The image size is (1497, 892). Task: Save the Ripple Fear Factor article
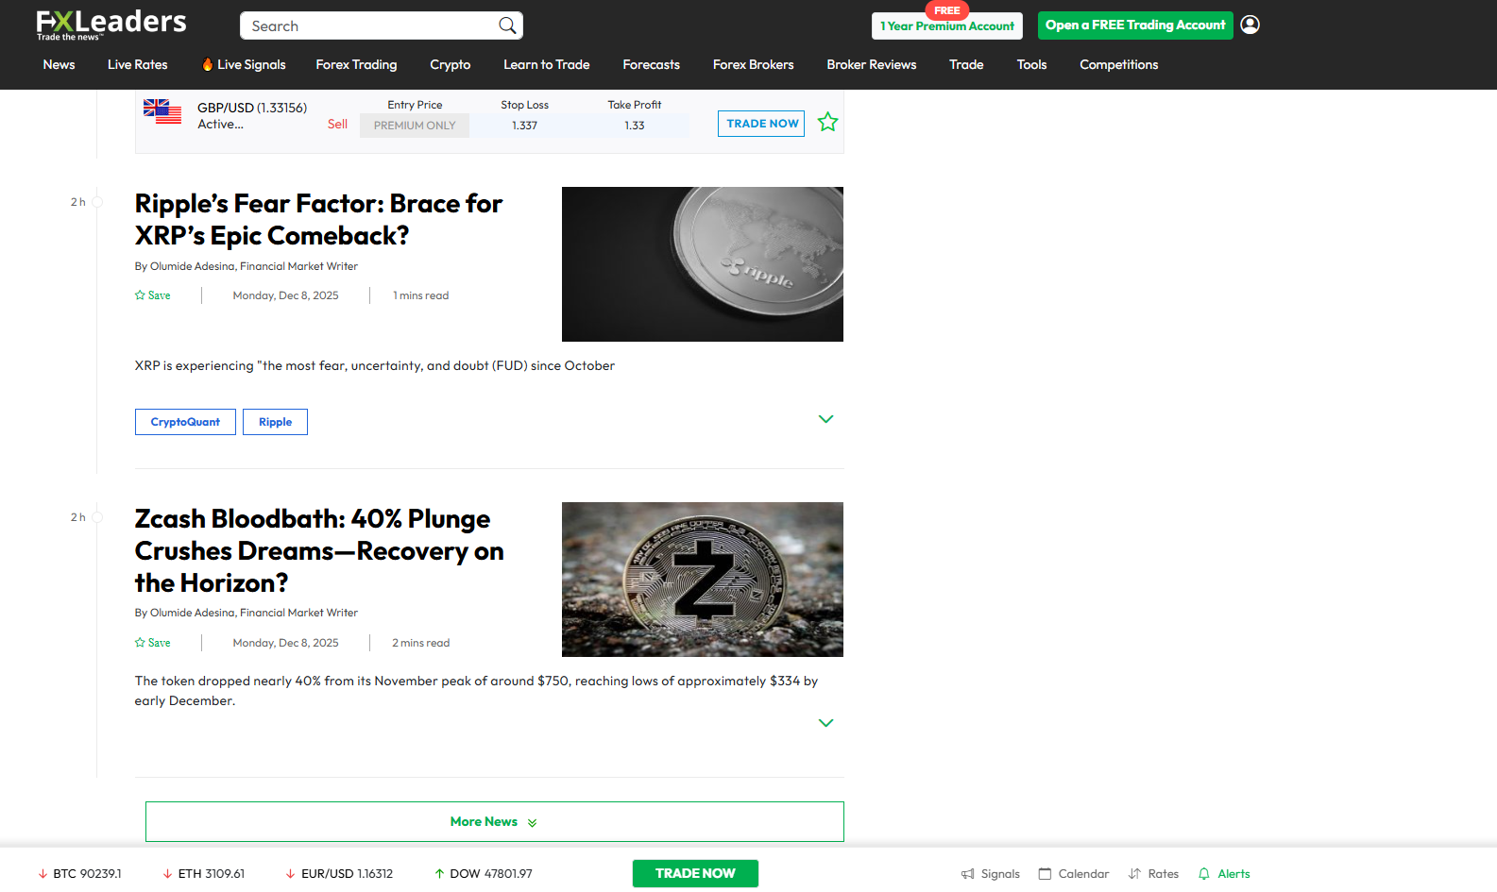(153, 295)
